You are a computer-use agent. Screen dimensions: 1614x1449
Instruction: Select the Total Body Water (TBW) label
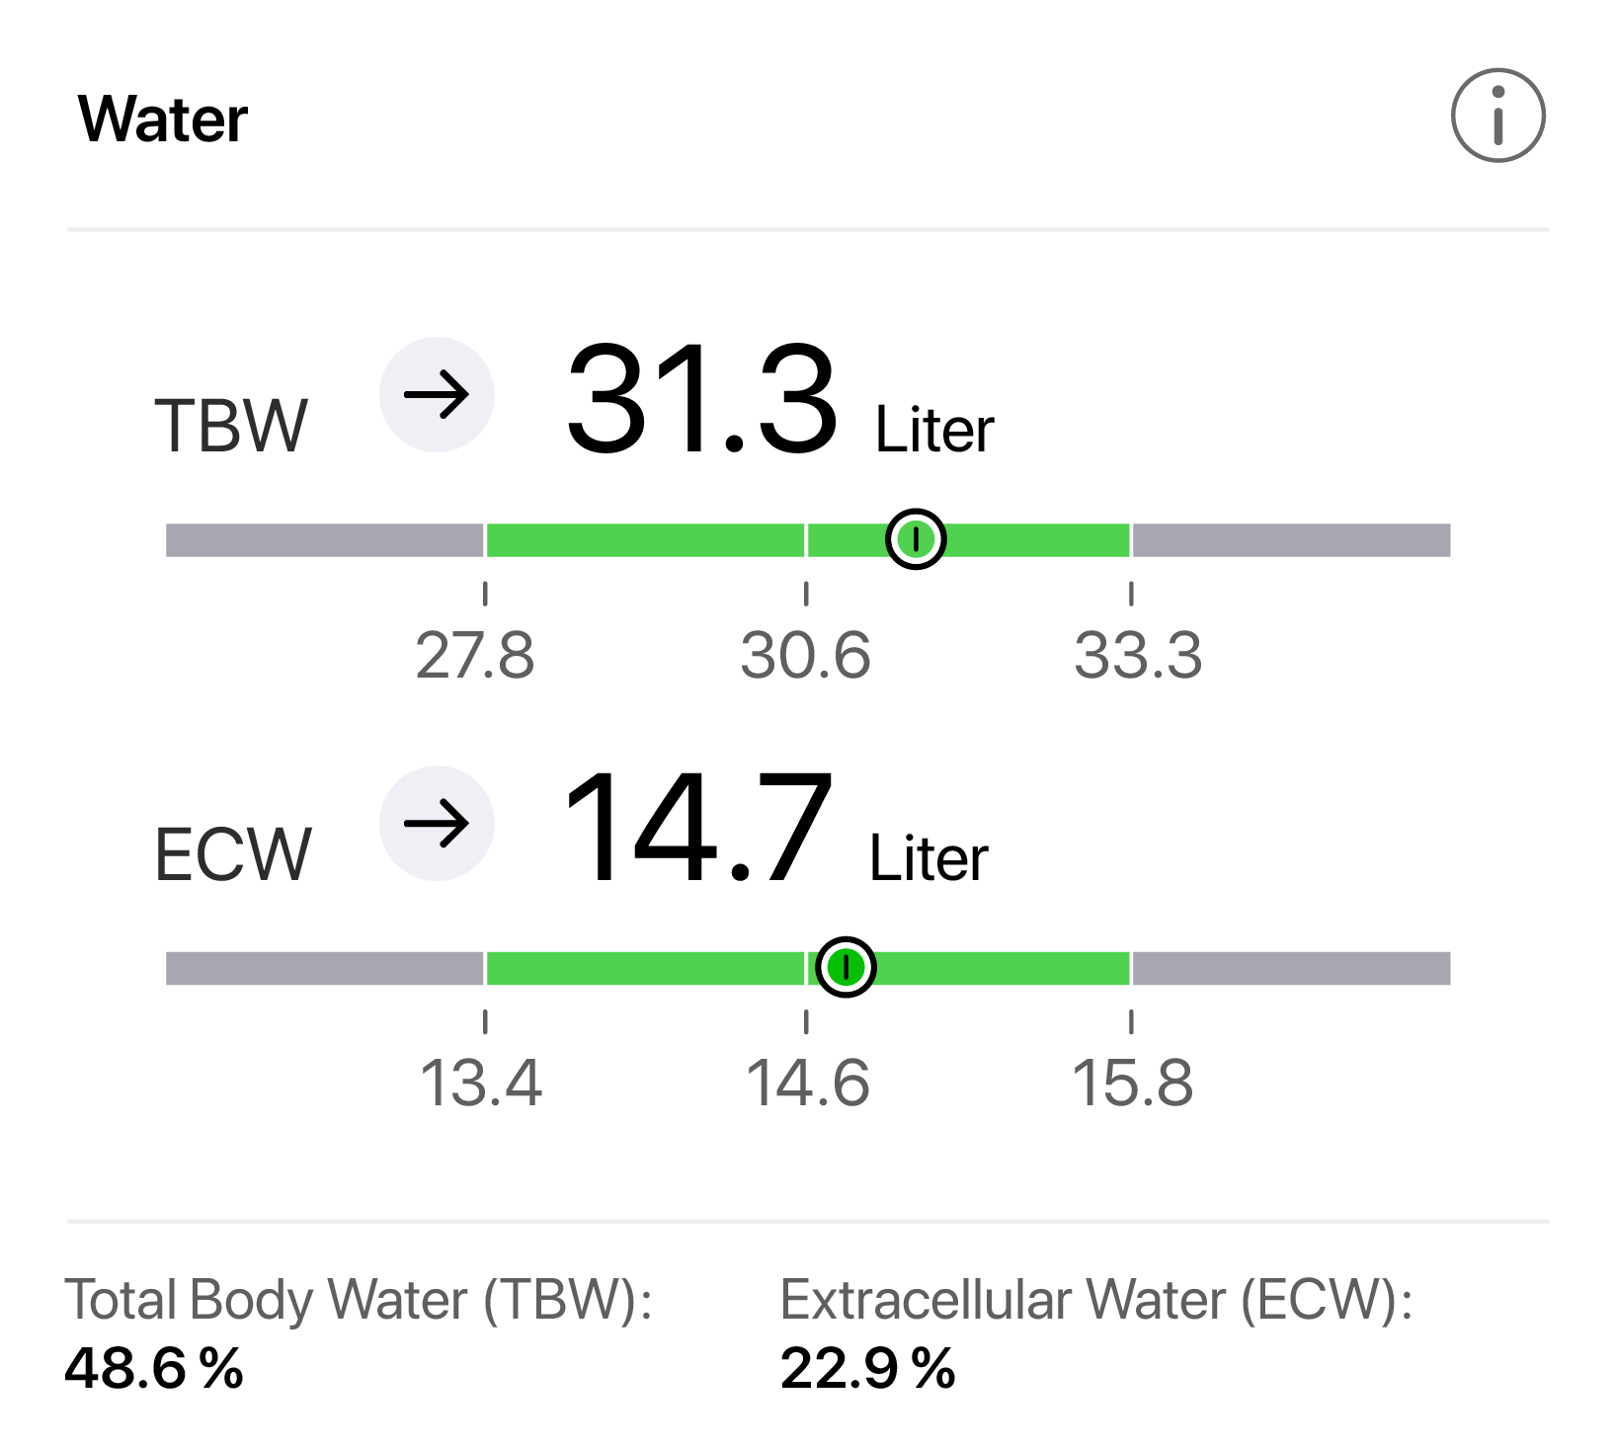359,1299
